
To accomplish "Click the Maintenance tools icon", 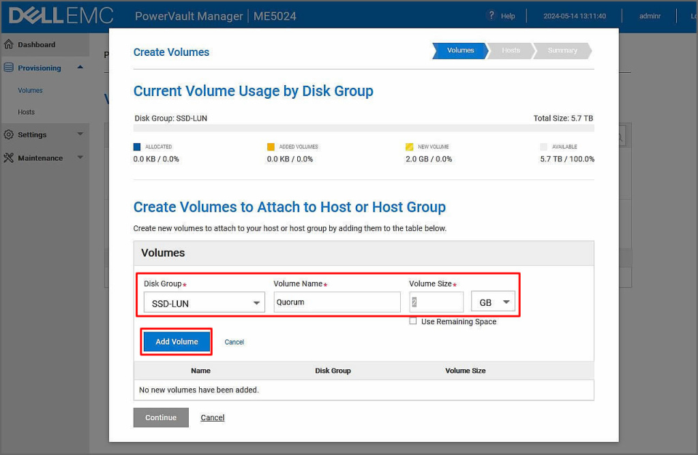I will (9, 158).
